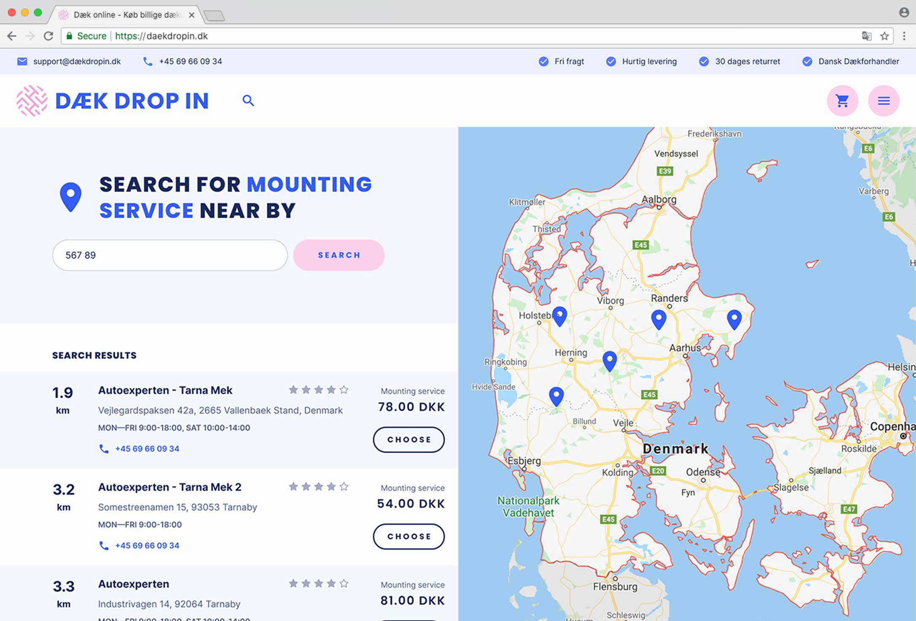Click the top bar phone number +45 69 66 09 34
Screen dimensions: 916x621
click(x=190, y=62)
